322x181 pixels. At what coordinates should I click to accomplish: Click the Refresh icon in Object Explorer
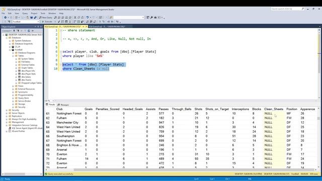pyautogui.click(x=29, y=31)
